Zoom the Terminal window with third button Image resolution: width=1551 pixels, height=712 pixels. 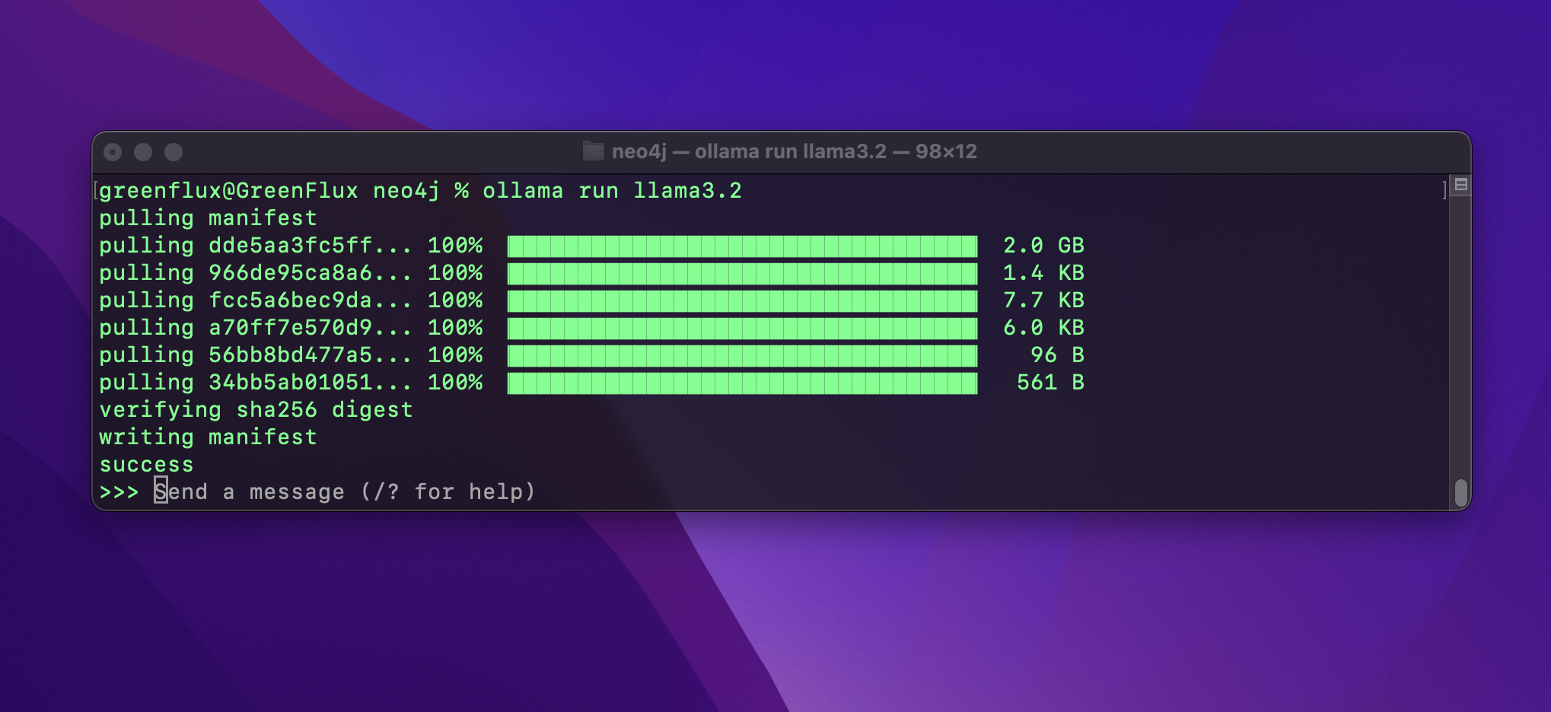tap(174, 152)
